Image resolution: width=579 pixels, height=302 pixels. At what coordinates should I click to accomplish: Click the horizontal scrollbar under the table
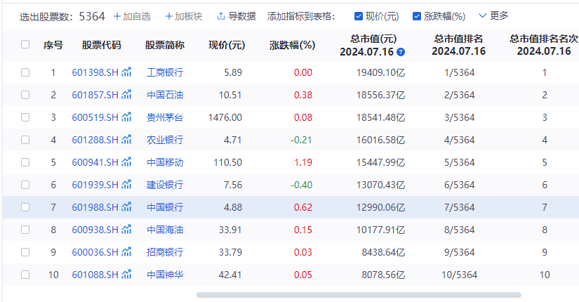click(359, 295)
